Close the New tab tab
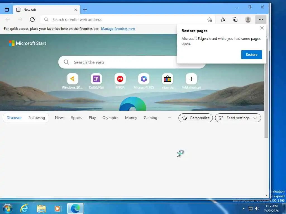 coord(75,10)
